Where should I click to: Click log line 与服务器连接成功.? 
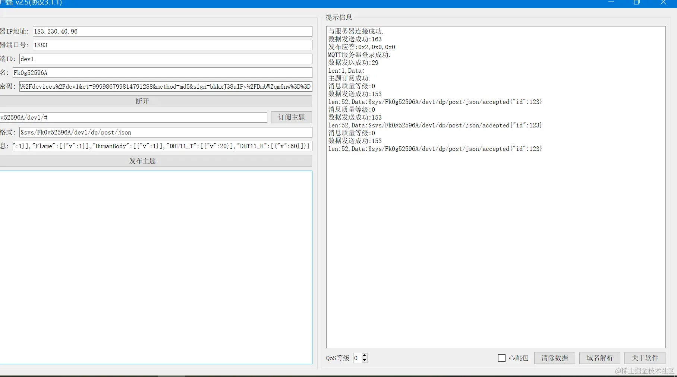point(356,31)
